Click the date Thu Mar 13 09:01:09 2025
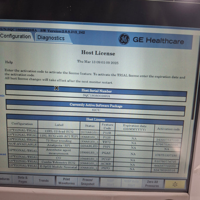The width and height of the screenshot is (200, 200). (98, 62)
